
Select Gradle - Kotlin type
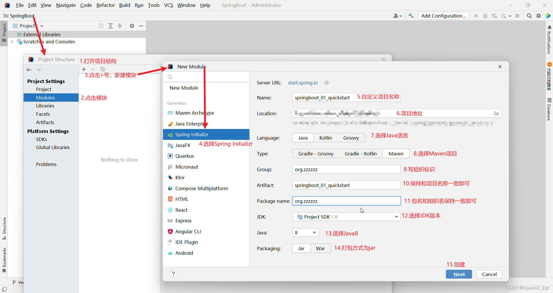(x=361, y=154)
